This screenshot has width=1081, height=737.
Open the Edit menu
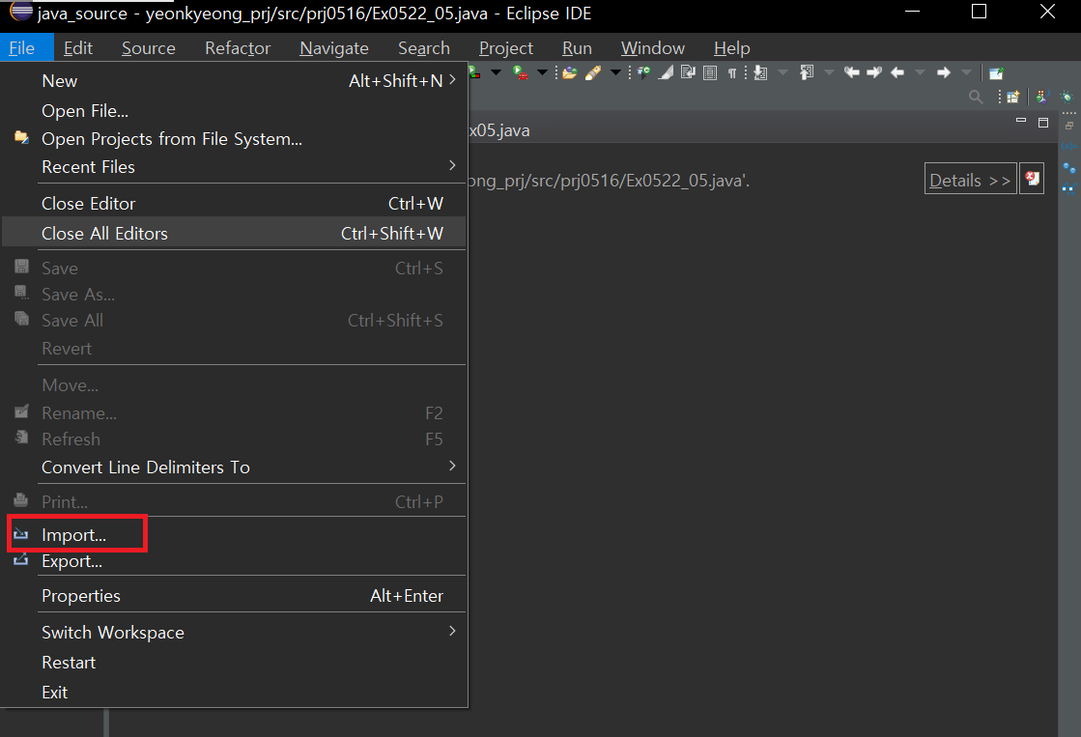click(78, 48)
